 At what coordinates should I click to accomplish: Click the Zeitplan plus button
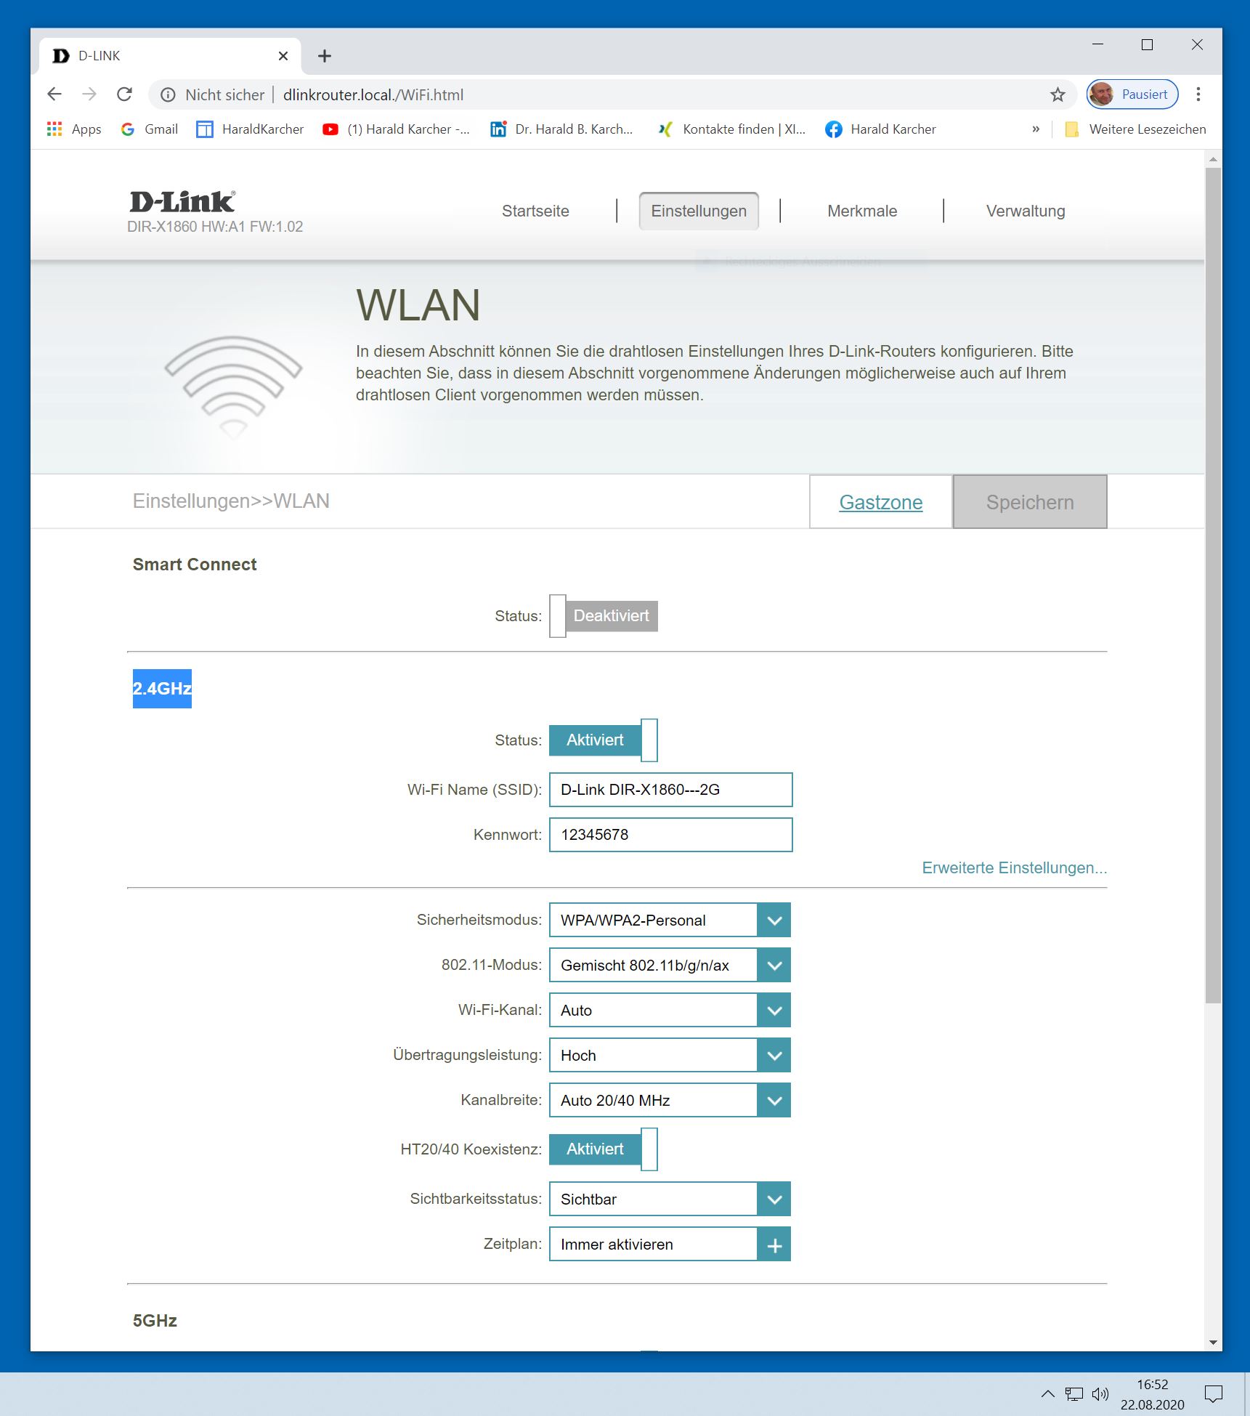(774, 1245)
